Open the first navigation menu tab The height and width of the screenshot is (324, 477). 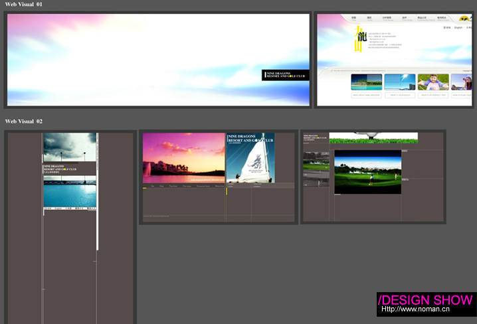[x=353, y=18]
